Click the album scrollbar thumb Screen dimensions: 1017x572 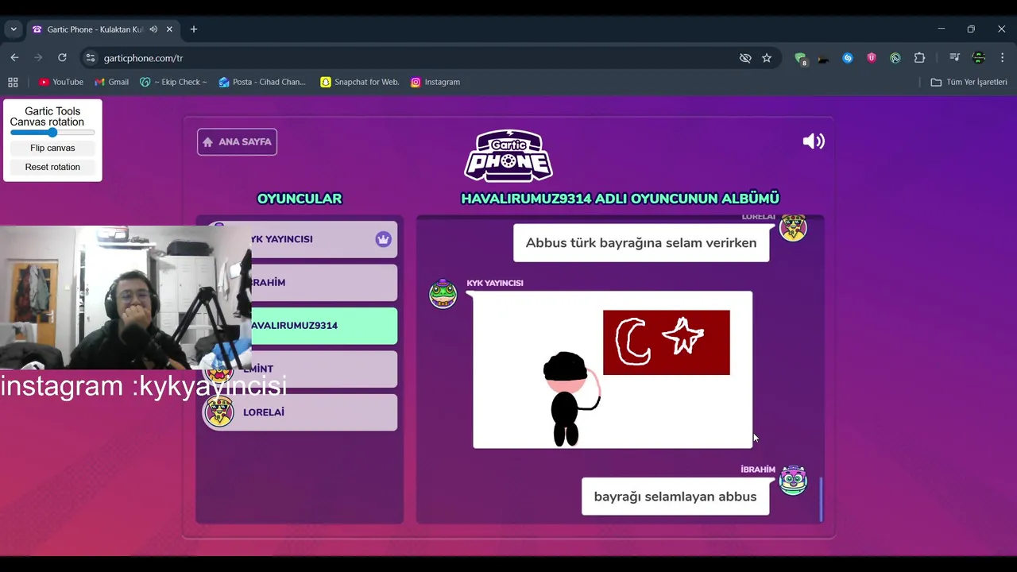(821, 500)
